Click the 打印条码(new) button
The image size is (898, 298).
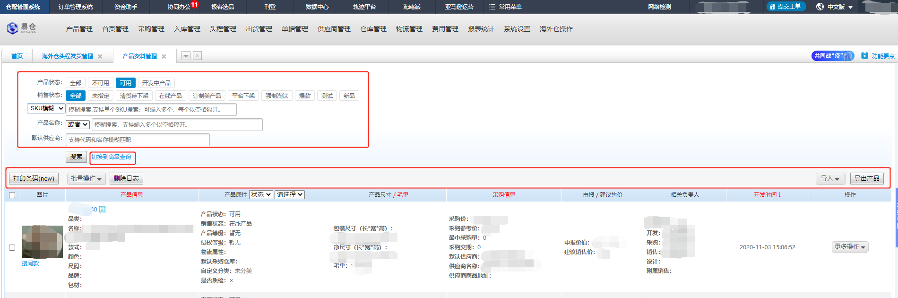34,178
